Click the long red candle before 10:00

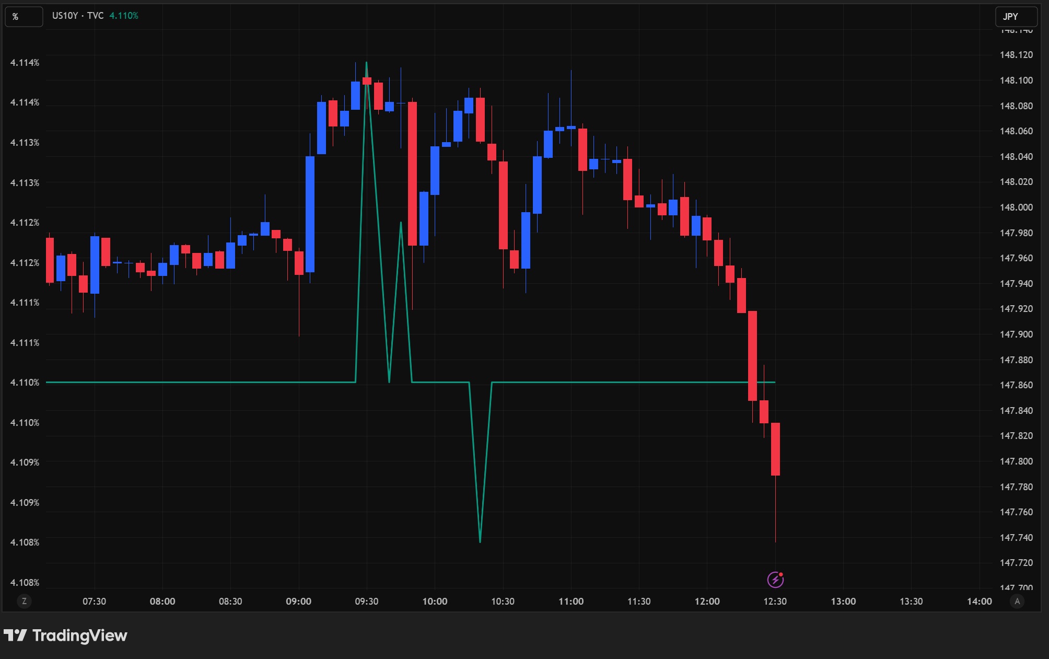click(x=413, y=172)
